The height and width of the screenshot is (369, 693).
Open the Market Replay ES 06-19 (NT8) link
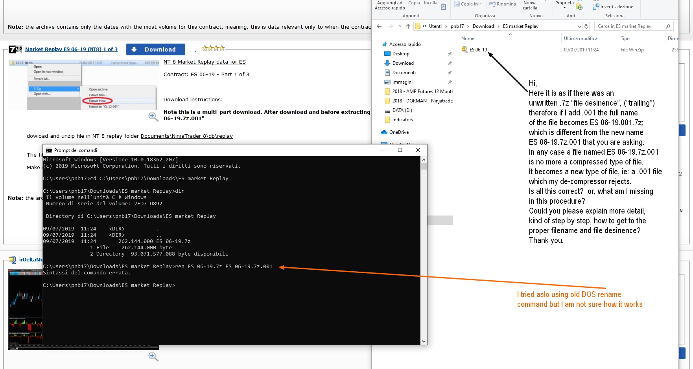pyautogui.click(x=71, y=49)
